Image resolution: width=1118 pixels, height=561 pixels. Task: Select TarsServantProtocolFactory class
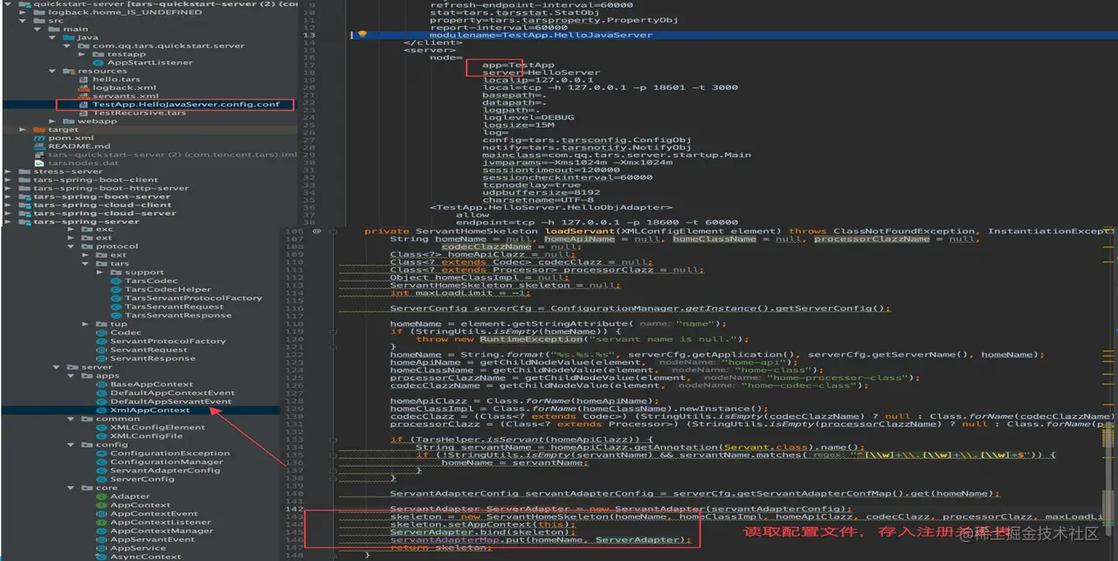click(193, 298)
